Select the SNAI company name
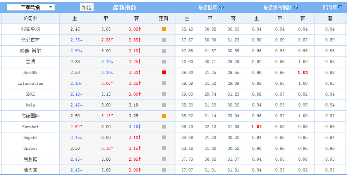Image resolution: width=347 pixels, height=175 pixels. [x=31, y=94]
